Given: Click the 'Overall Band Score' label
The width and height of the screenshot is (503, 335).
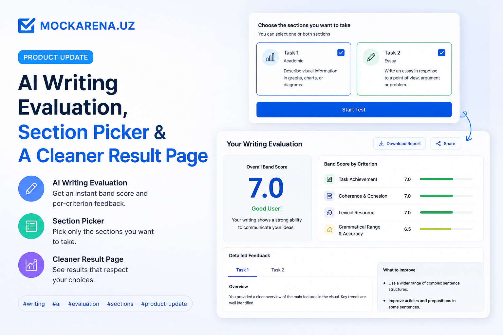Looking at the screenshot, I should click(267, 167).
